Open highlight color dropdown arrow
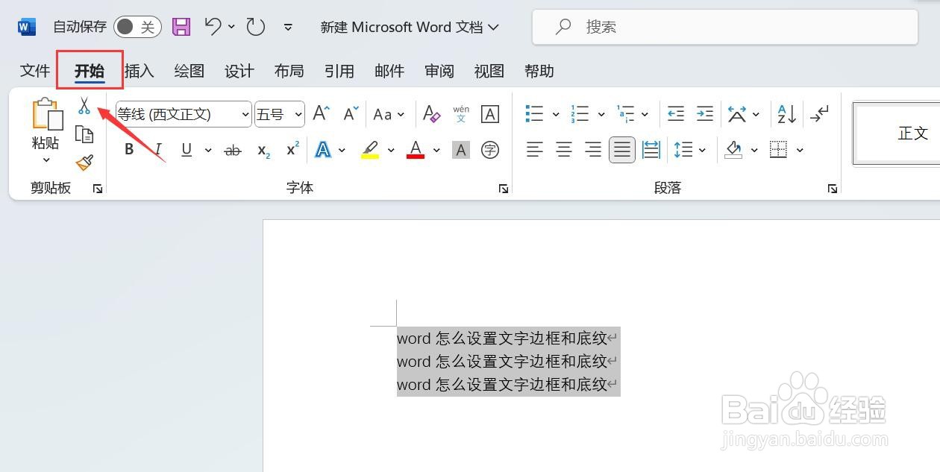This screenshot has height=472, width=940. 391,150
